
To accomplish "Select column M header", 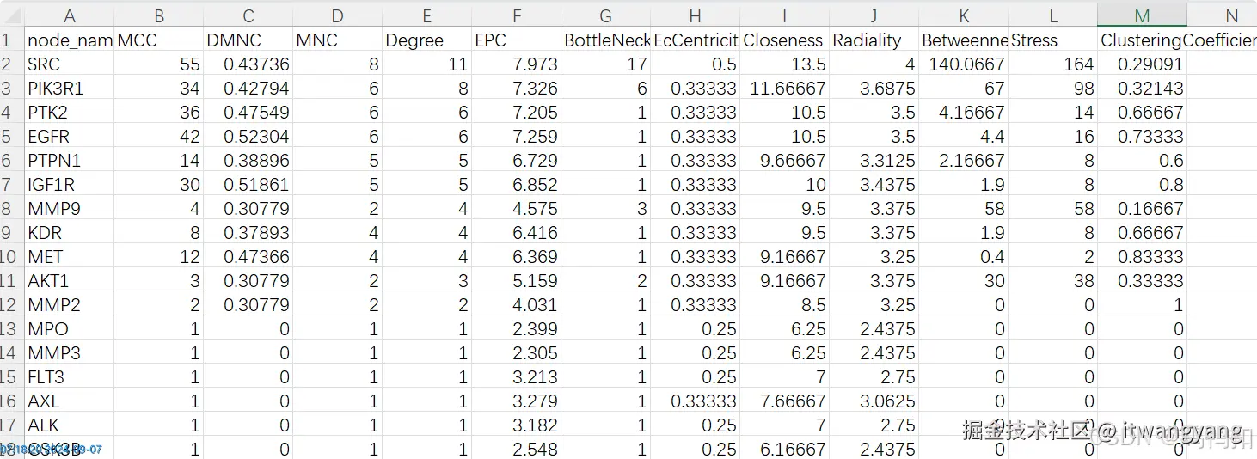I will coord(1142,15).
